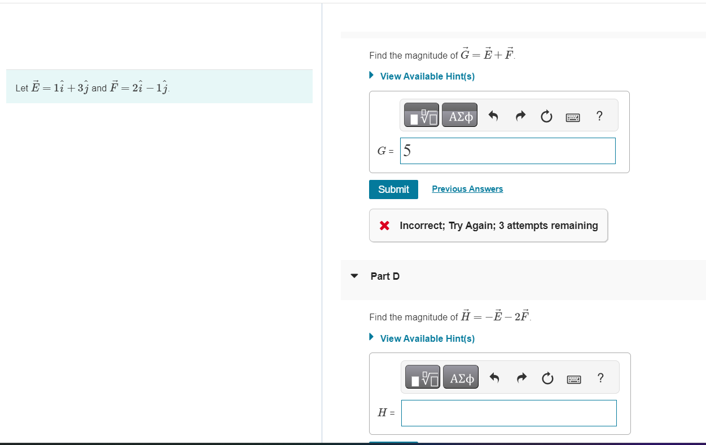Click inside the G answer field showing 5
This screenshot has width=706, height=445.
[507, 151]
